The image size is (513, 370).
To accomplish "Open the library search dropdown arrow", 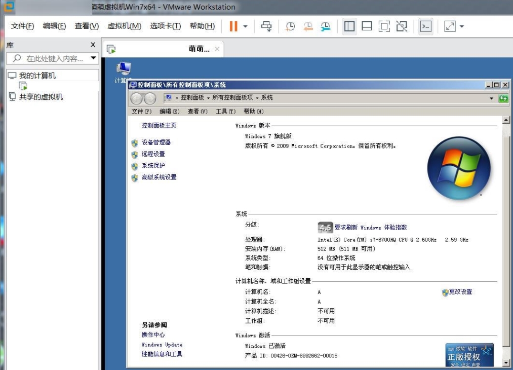I will pos(94,58).
